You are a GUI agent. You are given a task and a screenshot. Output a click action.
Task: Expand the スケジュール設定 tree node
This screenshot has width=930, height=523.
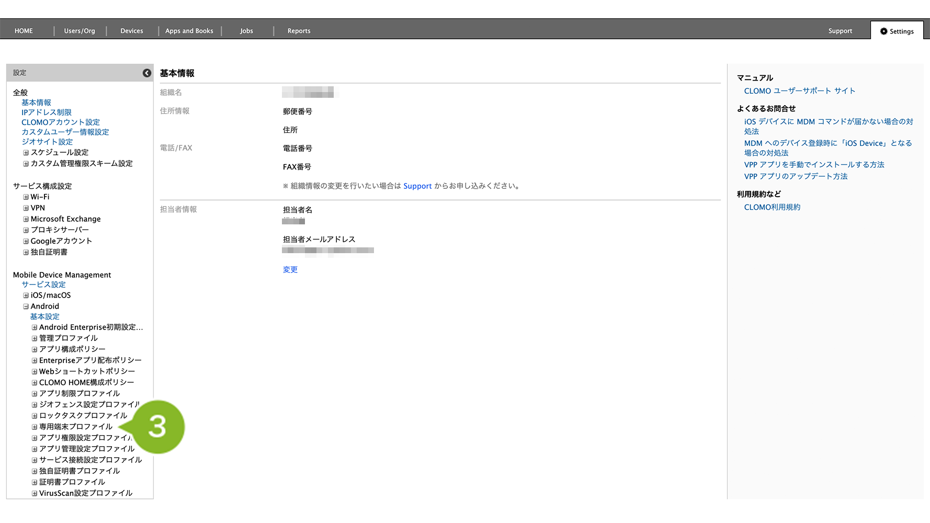click(26, 153)
